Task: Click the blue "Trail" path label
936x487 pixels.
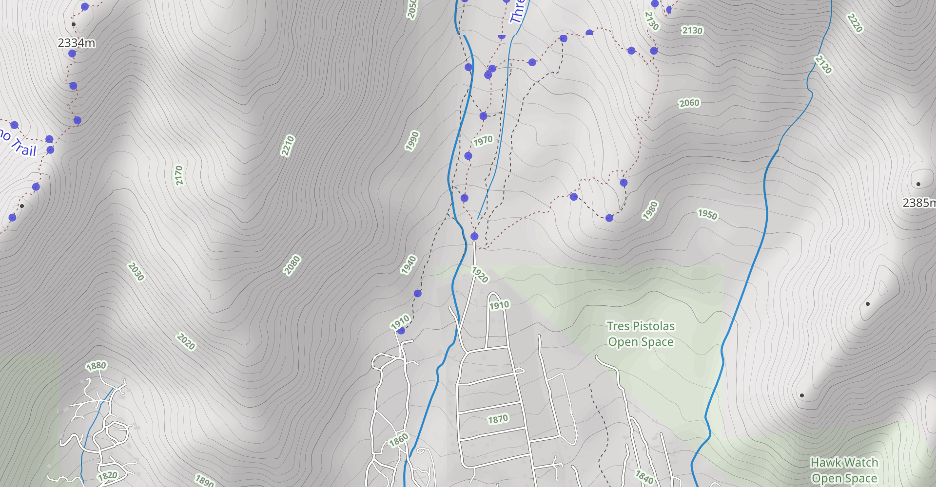Action: pos(24,148)
